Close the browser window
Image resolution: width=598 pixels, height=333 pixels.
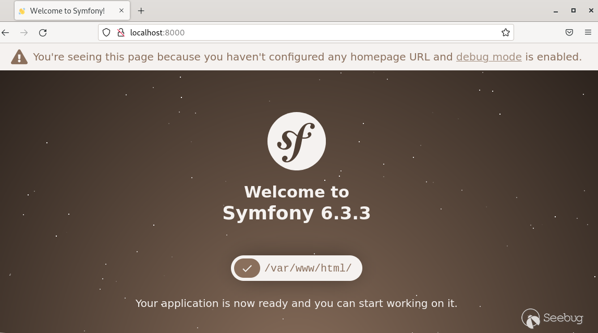click(591, 10)
